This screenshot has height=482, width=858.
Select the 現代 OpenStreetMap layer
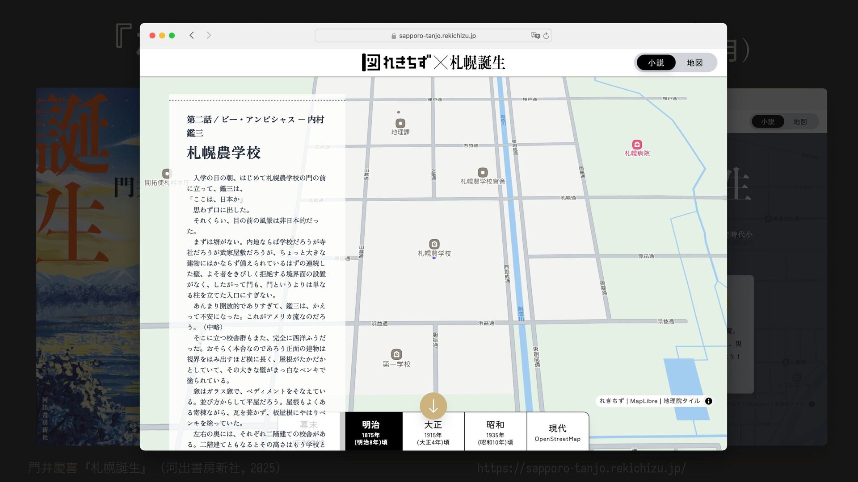(x=557, y=432)
